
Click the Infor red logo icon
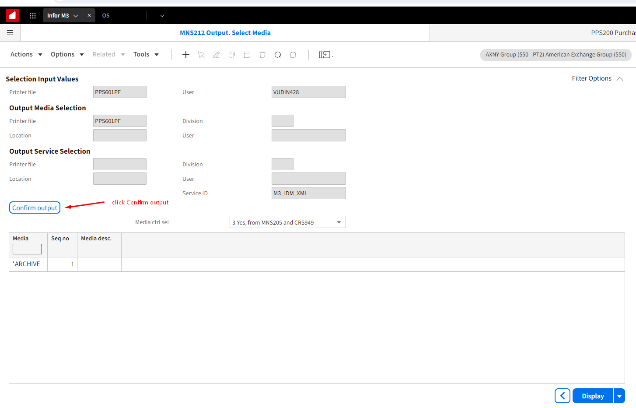tap(12, 15)
